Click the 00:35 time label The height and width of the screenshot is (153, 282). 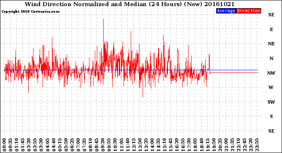tap(11, 145)
